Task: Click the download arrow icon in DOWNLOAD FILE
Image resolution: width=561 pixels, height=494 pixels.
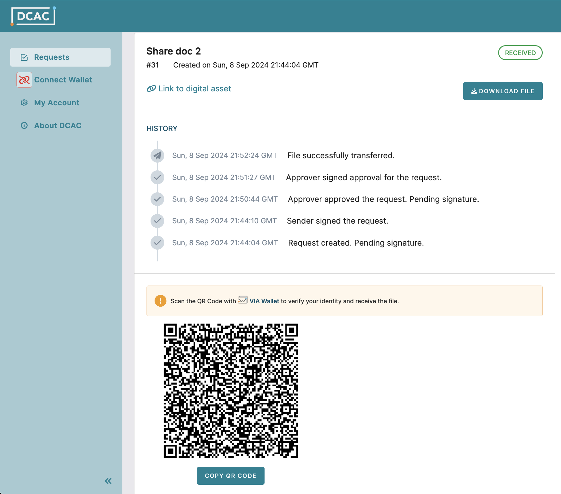Action: (474, 91)
